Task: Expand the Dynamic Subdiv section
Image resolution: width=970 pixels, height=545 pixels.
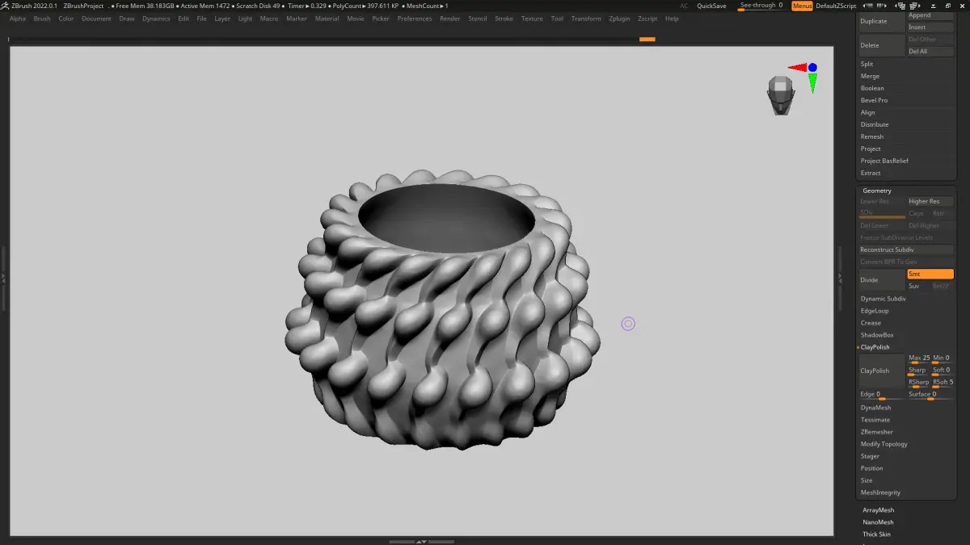Action: [x=883, y=299]
